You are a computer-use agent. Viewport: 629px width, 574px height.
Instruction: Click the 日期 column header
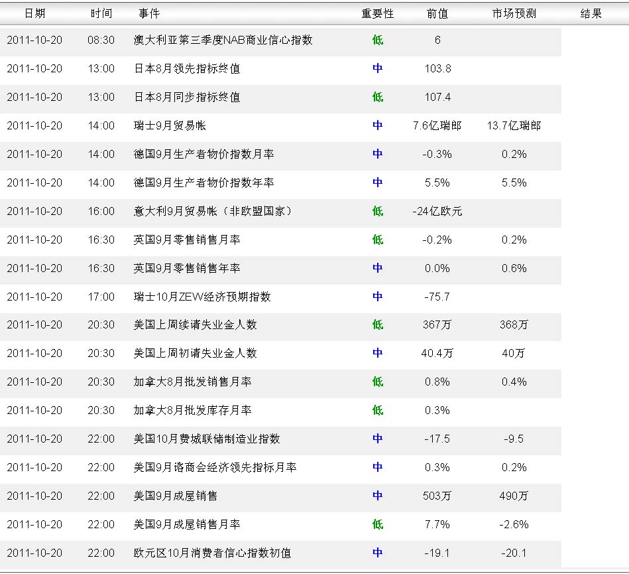(35, 14)
